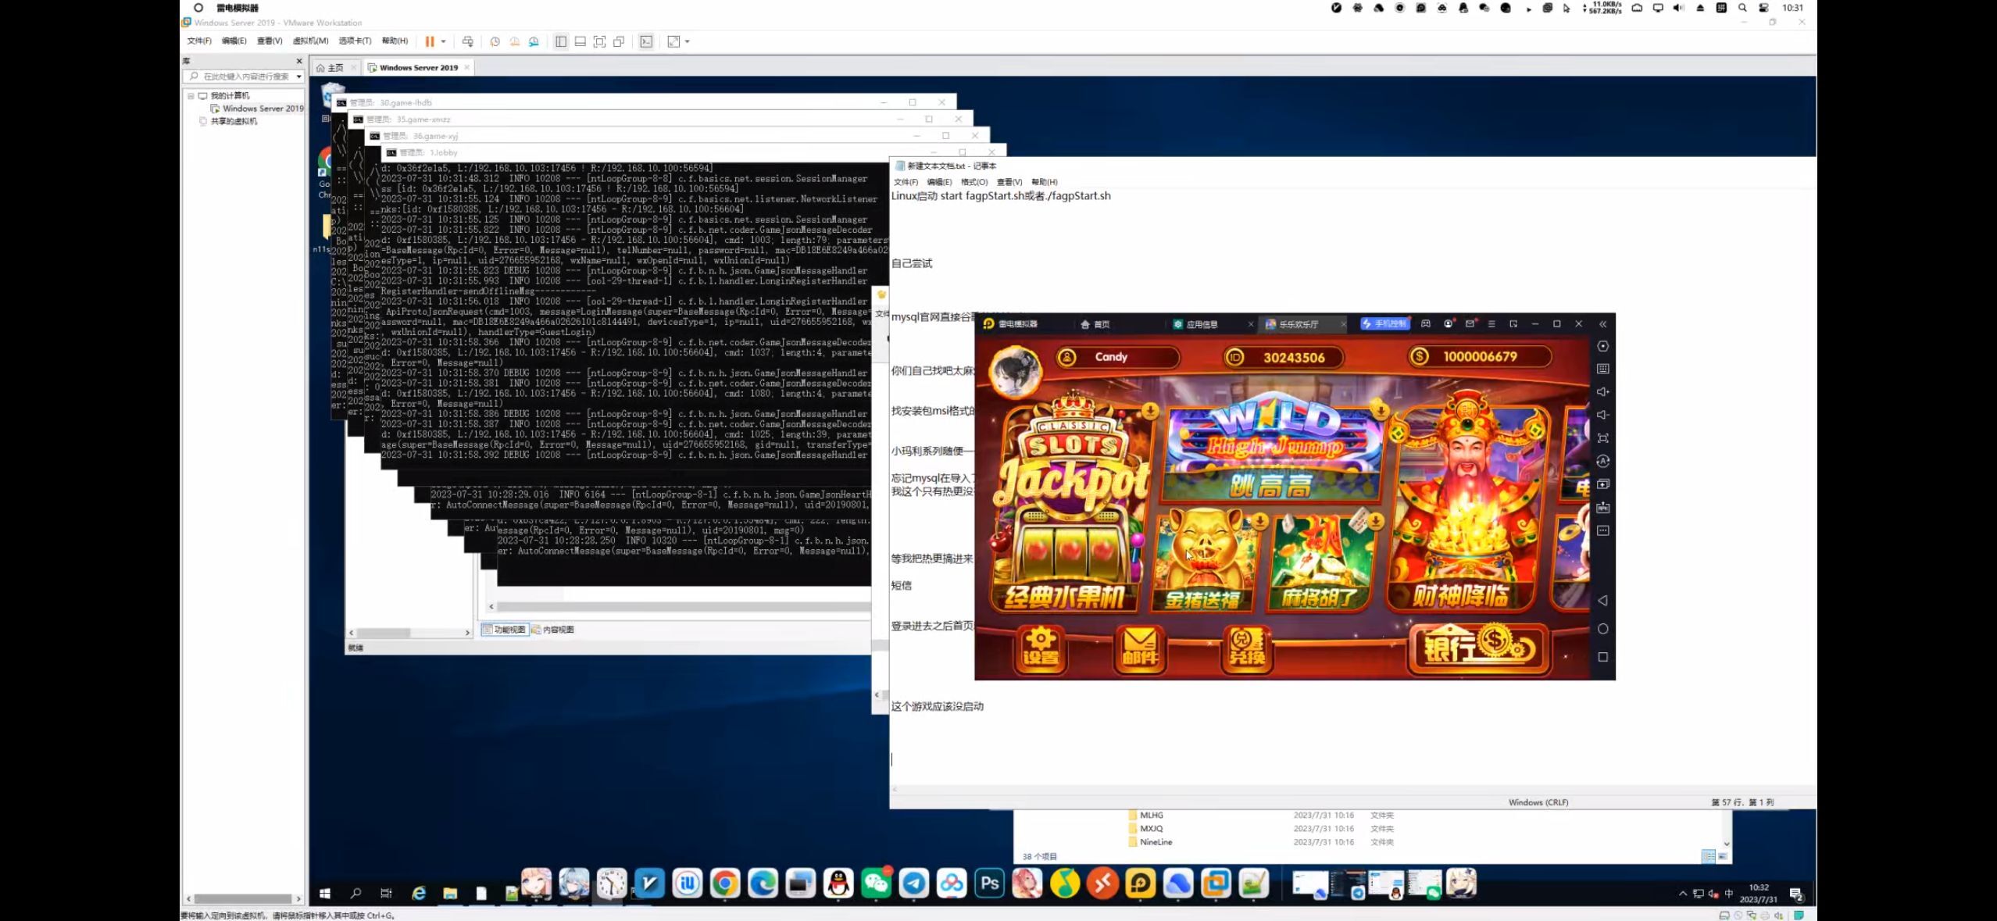Click the horizontal scrollbar under the library panel
Image resolution: width=1997 pixels, height=921 pixels.
pyautogui.click(x=245, y=899)
